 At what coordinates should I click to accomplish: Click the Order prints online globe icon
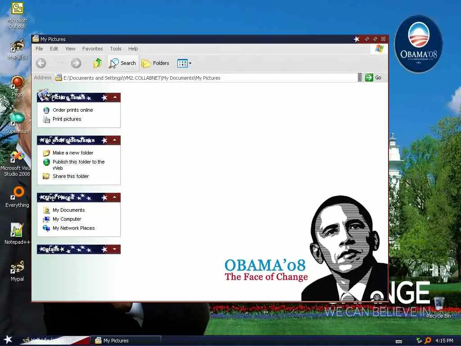pos(46,110)
